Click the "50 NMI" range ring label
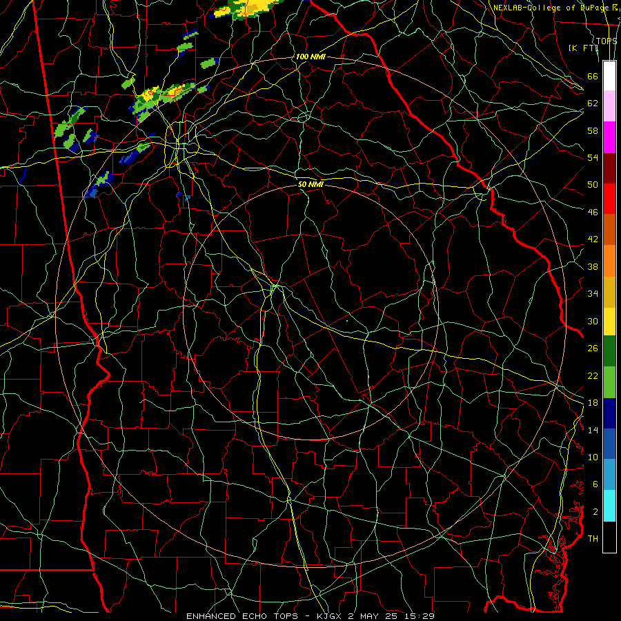 310,184
